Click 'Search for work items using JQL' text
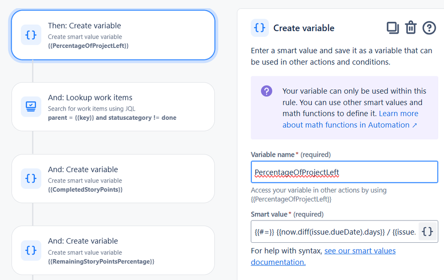This screenshot has width=444, height=280. (x=92, y=109)
